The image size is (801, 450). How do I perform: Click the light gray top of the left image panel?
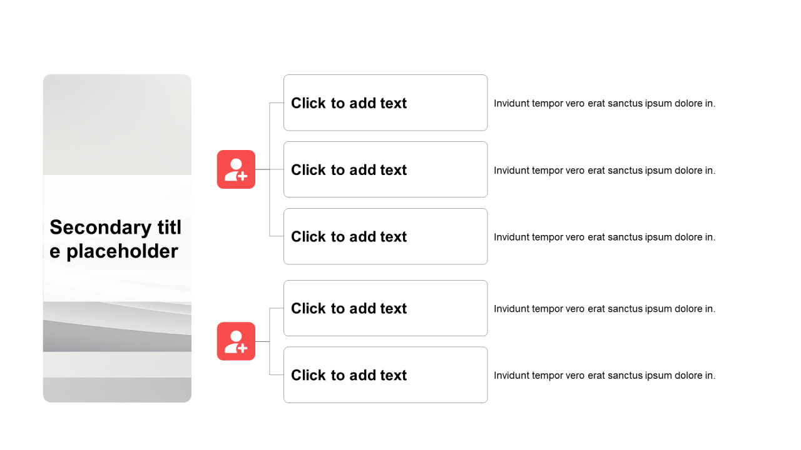[117, 119]
